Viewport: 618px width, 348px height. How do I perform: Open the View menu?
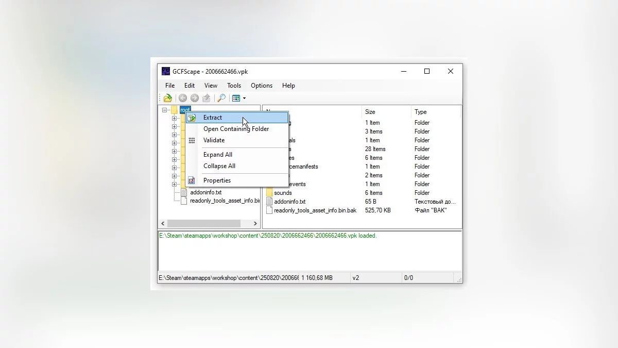click(211, 86)
